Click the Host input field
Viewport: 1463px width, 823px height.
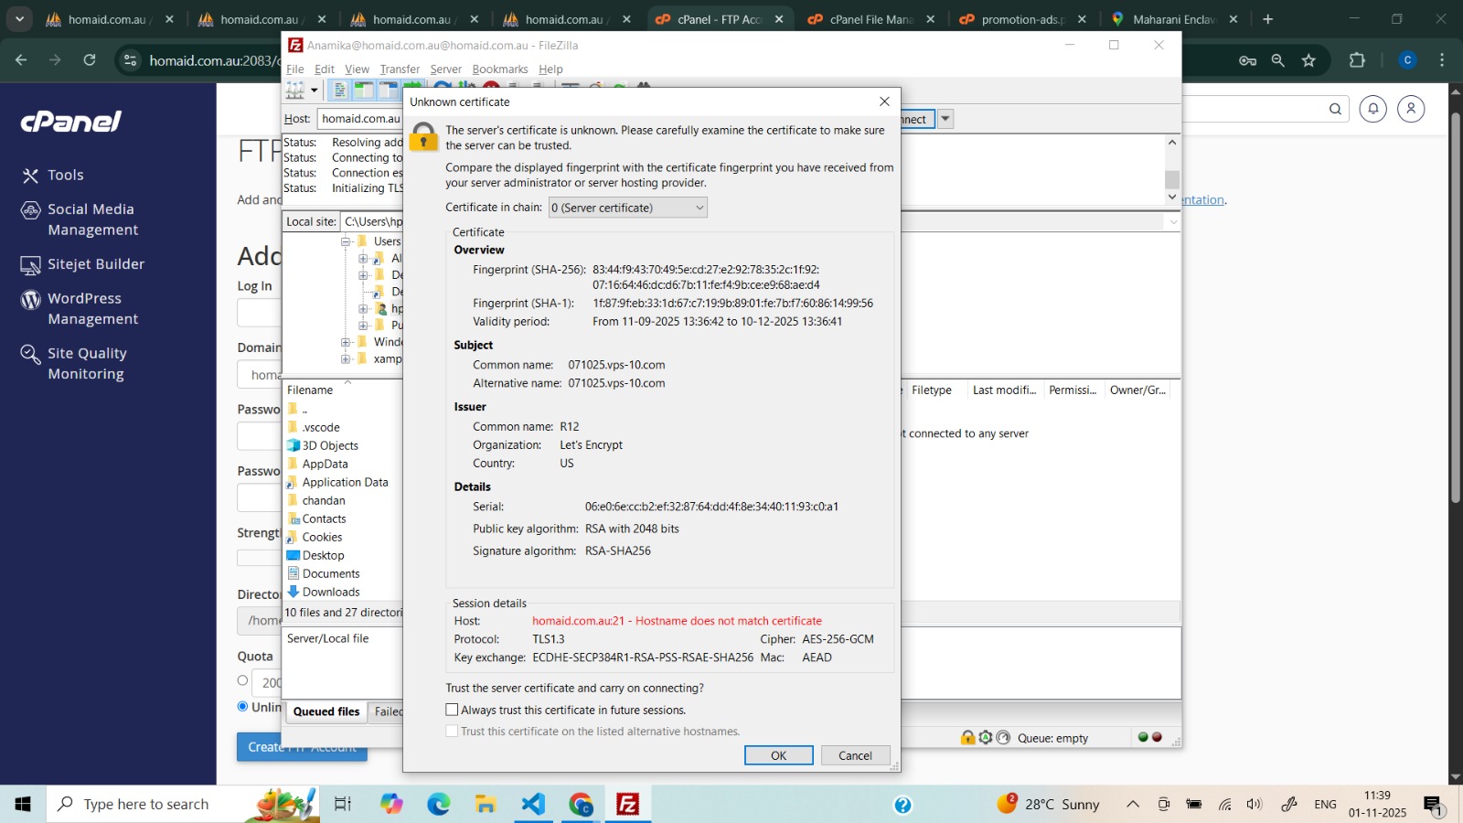click(360, 119)
